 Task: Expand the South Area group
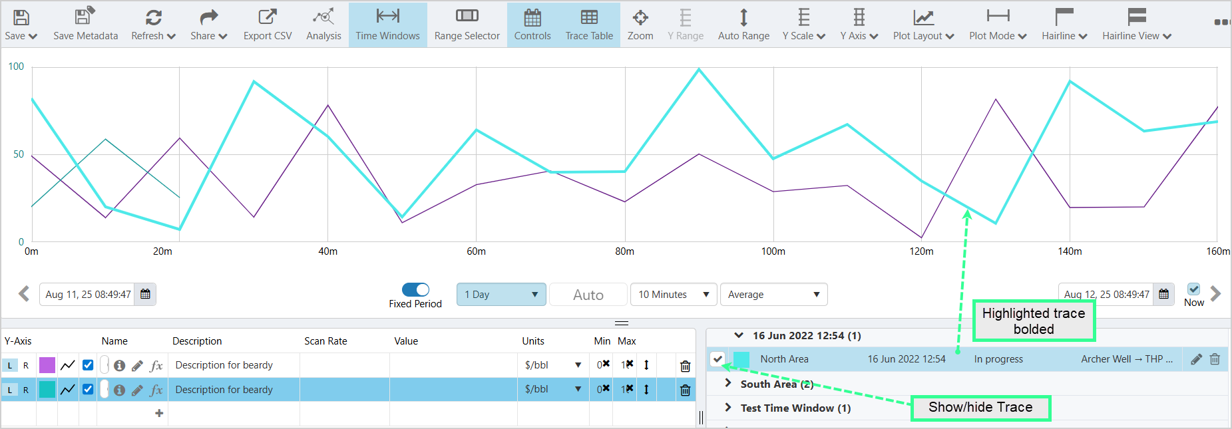[728, 384]
